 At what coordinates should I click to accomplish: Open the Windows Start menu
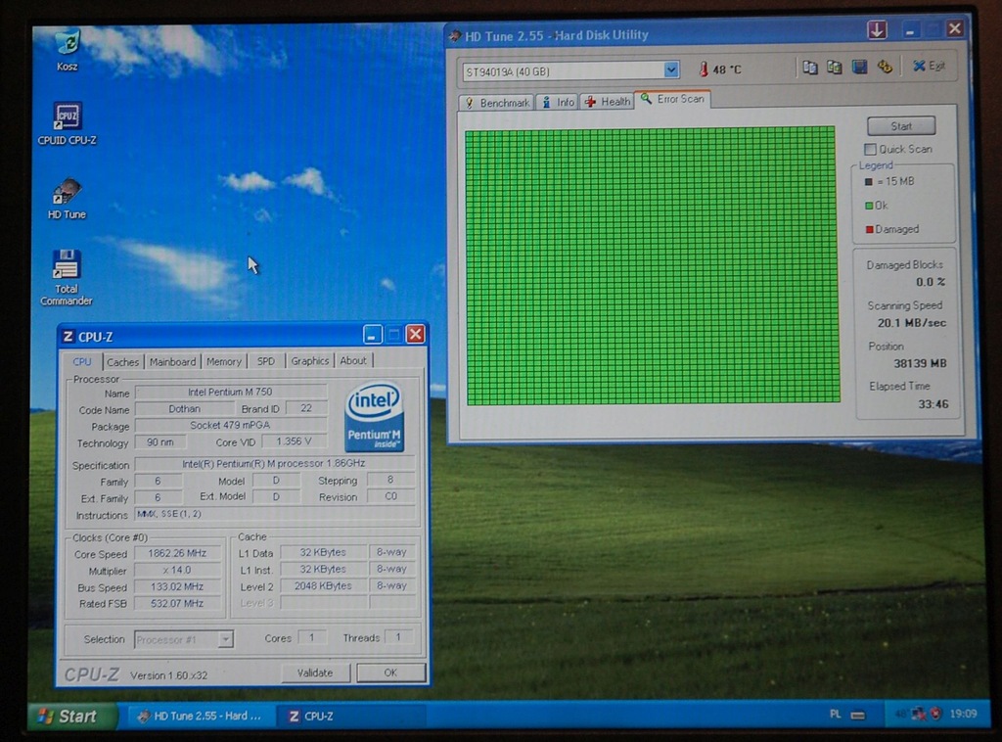pos(71,717)
